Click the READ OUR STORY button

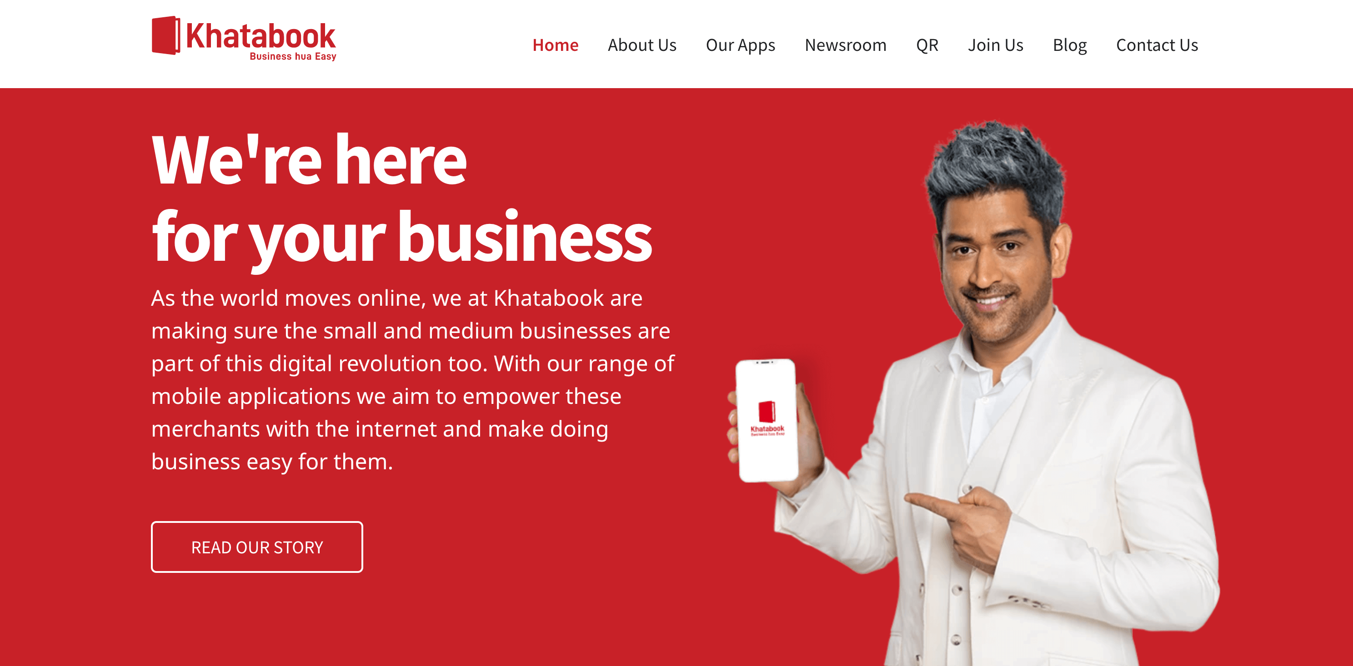pos(257,547)
